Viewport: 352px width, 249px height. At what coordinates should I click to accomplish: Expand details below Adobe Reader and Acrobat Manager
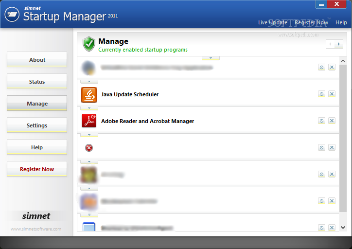89,135
